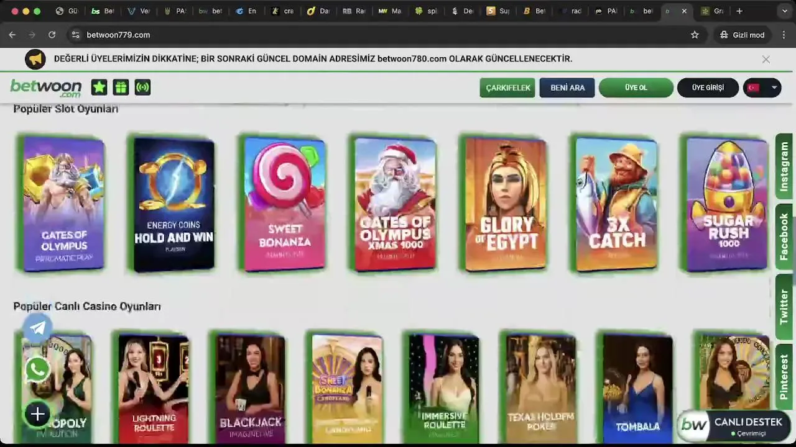Open the green gift box icon
Image resolution: width=796 pixels, height=447 pixels.
click(121, 88)
